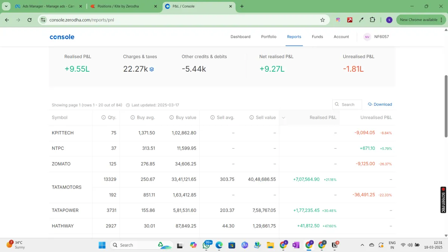Select the P&L / Console tab
This screenshot has height=252, width=448.
point(199,6)
